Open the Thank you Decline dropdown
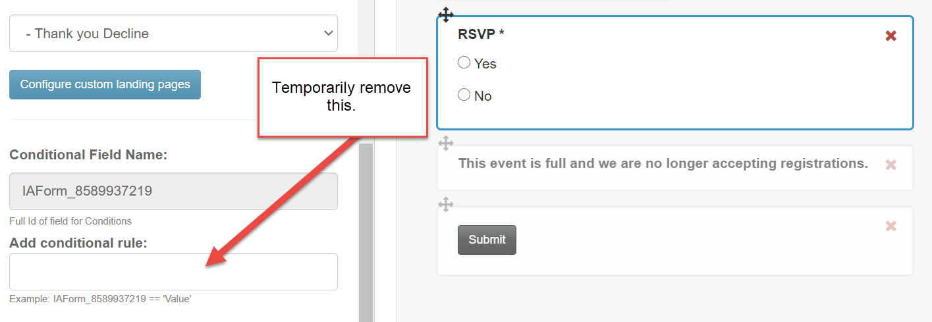The width and height of the screenshot is (932, 322). tap(173, 34)
